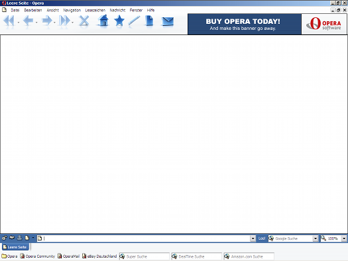Open mail with the envelope icon
Viewport: 348px width, 261px height.
click(168, 21)
